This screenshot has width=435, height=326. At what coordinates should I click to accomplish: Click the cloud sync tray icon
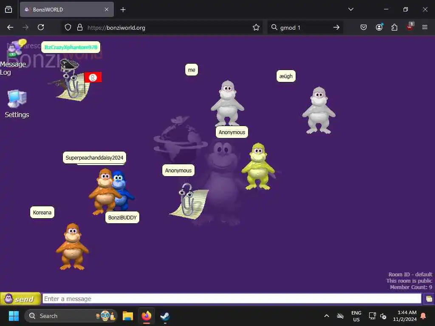(340, 316)
